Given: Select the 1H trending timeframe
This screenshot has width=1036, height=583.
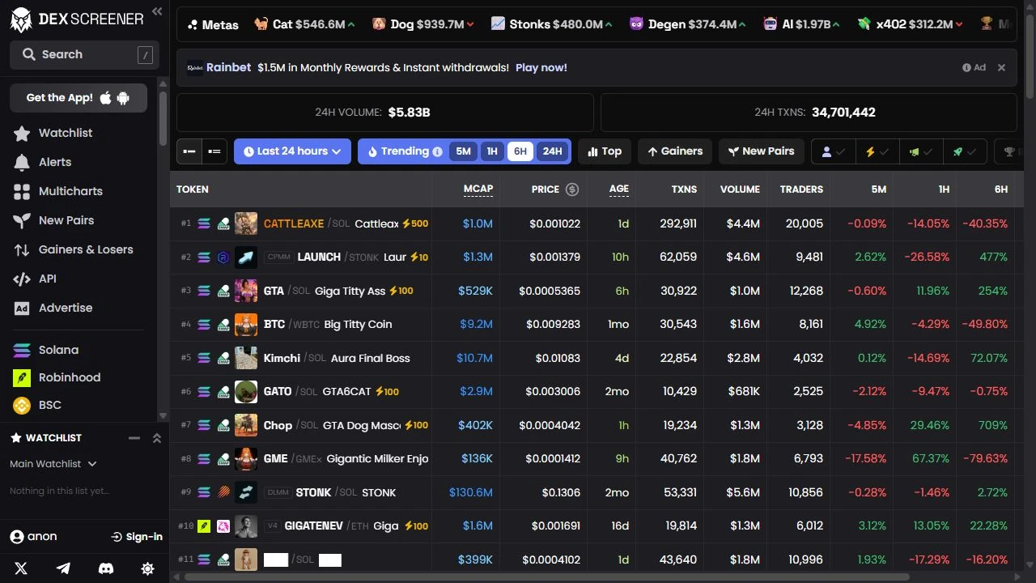Looking at the screenshot, I should coord(491,151).
